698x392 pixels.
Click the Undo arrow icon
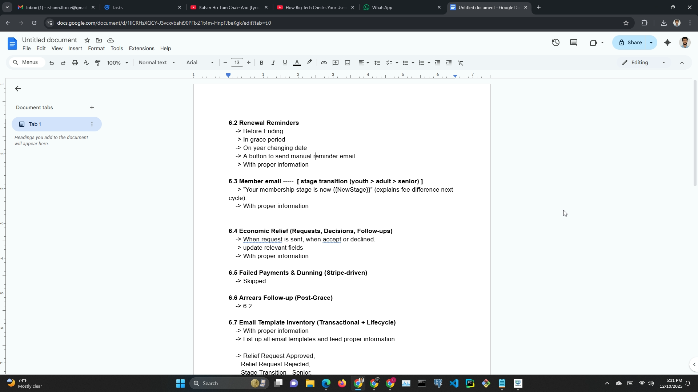click(52, 63)
